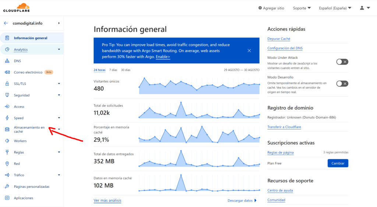
Task: Click the Seguridad shield icon
Action: 7,95
